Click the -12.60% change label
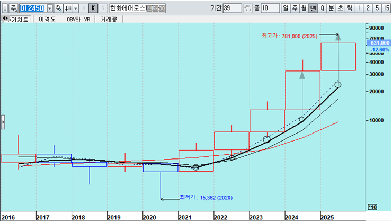 tap(380, 50)
